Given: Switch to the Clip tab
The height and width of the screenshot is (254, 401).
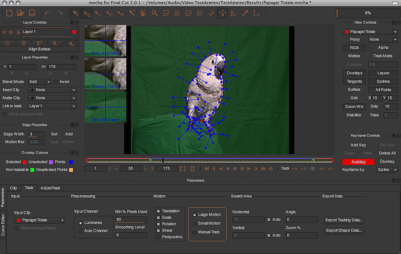Looking at the screenshot, I should pos(14,188).
